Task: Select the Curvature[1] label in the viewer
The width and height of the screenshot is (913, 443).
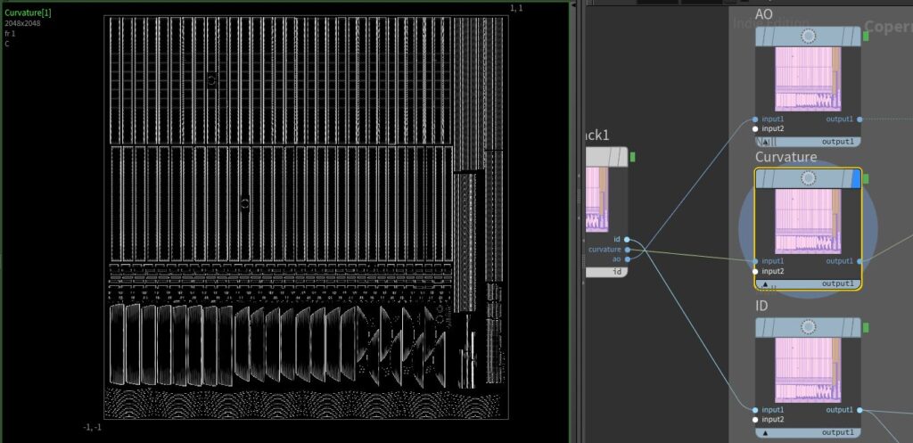Action: tap(27, 12)
